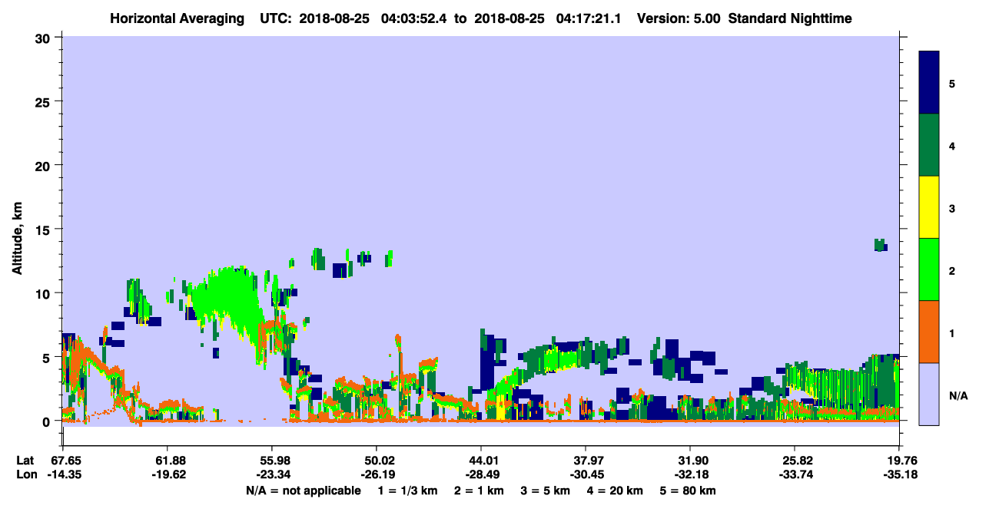Click the "4 = 20 km" legend note
This screenshot has height=512, width=999.
coord(615,491)
